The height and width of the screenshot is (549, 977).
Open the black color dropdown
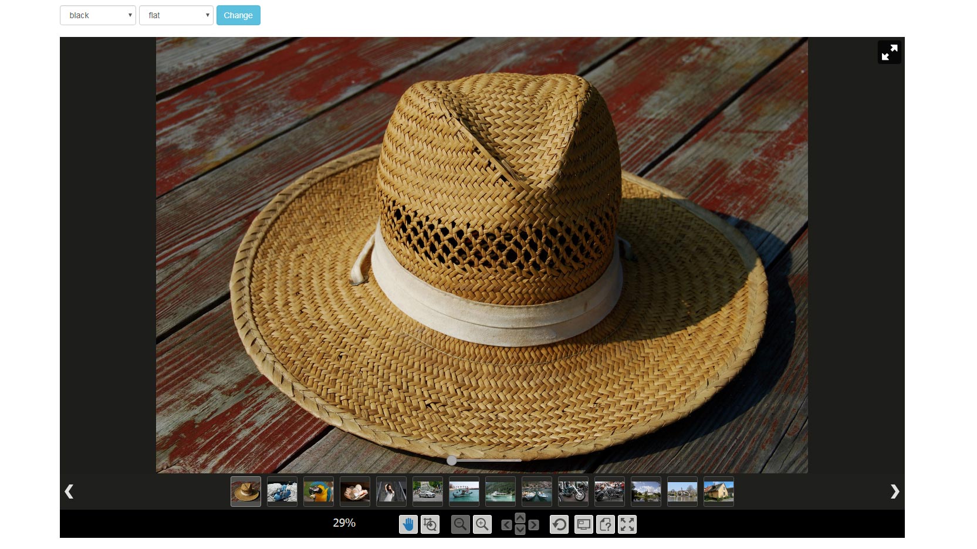[98, 15]
